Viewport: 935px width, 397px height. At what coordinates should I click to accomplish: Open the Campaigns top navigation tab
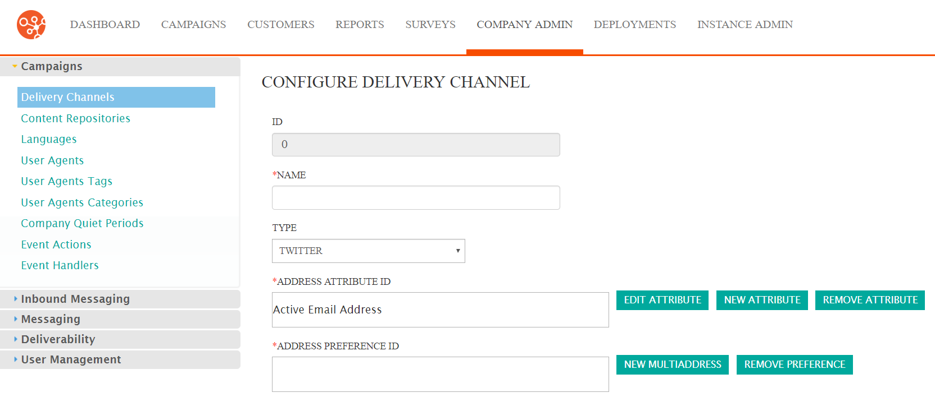[x=193, y=25]
